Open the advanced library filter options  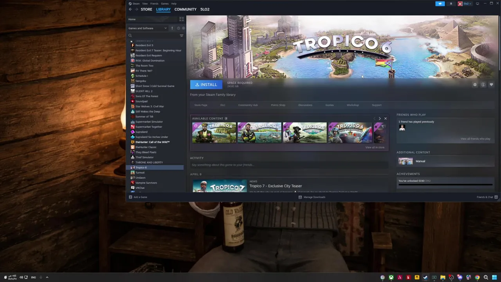tap(181, 36)
